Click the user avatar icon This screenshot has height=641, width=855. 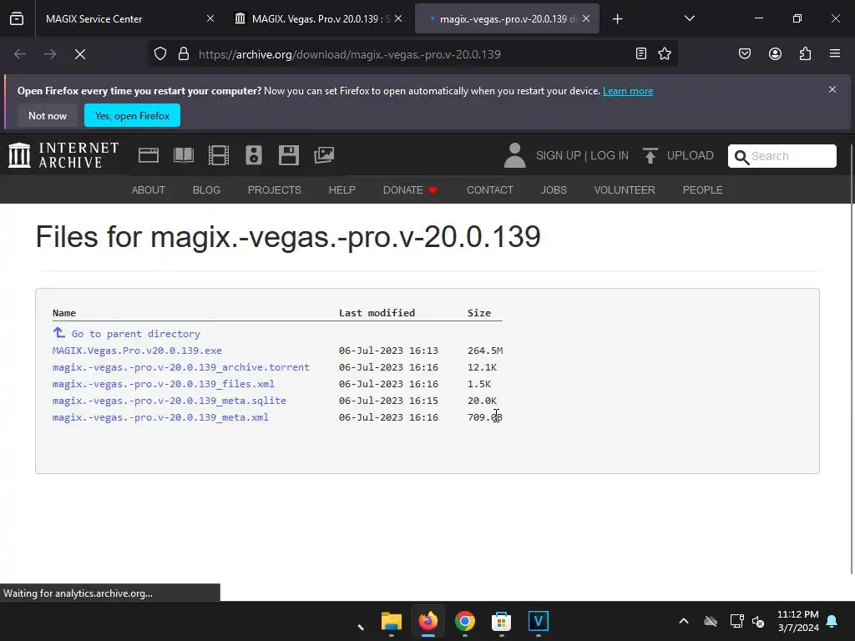[x=514, y=155]
